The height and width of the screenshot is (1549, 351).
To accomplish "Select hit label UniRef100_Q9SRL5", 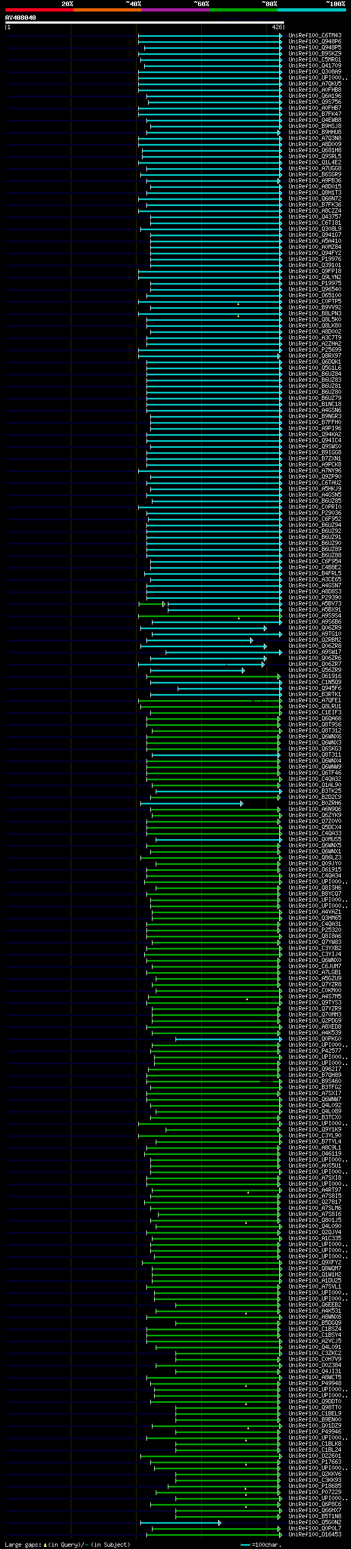I will [x=315, y=157].
